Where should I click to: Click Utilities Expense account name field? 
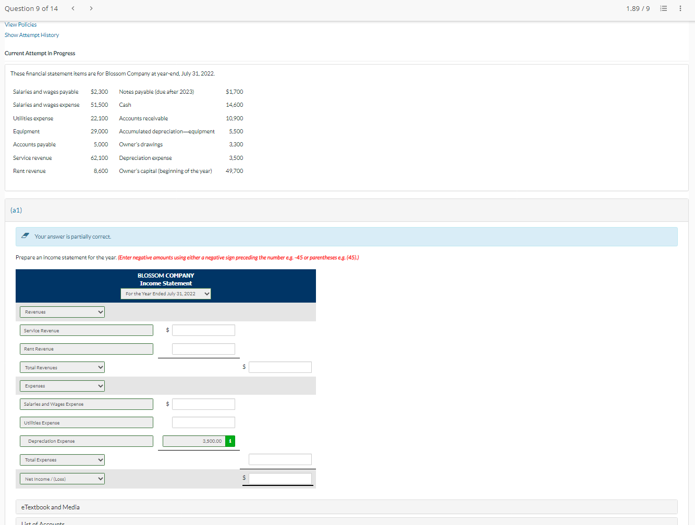87,422
